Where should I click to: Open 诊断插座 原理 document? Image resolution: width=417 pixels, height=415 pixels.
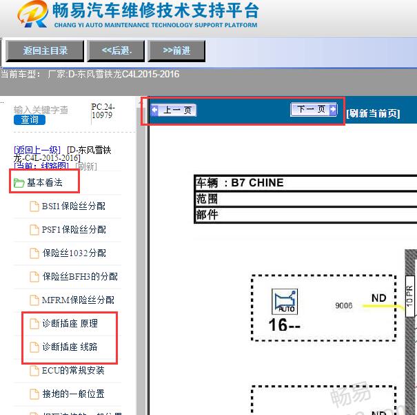[70, 323]
